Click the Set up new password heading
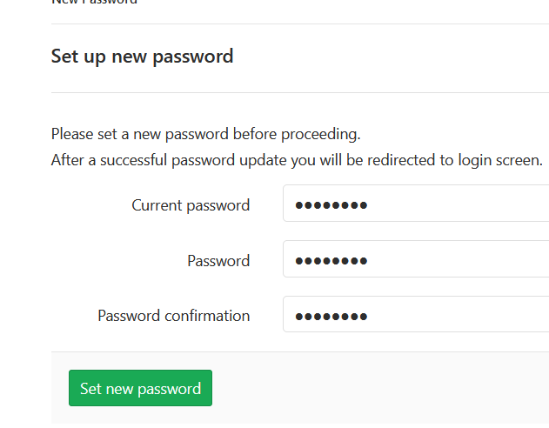 pyautogui.click(x=142, y=57)
